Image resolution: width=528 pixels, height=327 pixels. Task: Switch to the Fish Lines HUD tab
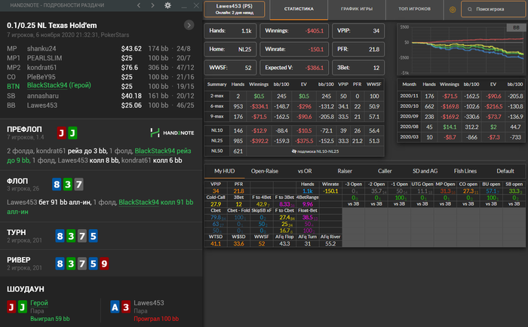pos(465,170)
